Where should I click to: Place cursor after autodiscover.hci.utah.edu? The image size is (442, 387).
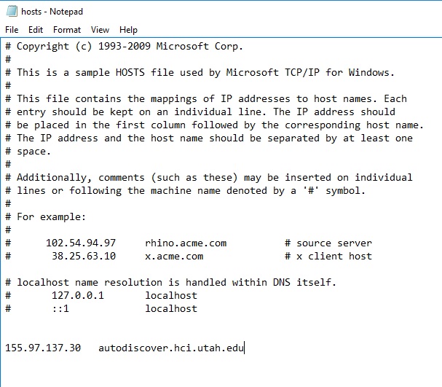pos(244,348)
